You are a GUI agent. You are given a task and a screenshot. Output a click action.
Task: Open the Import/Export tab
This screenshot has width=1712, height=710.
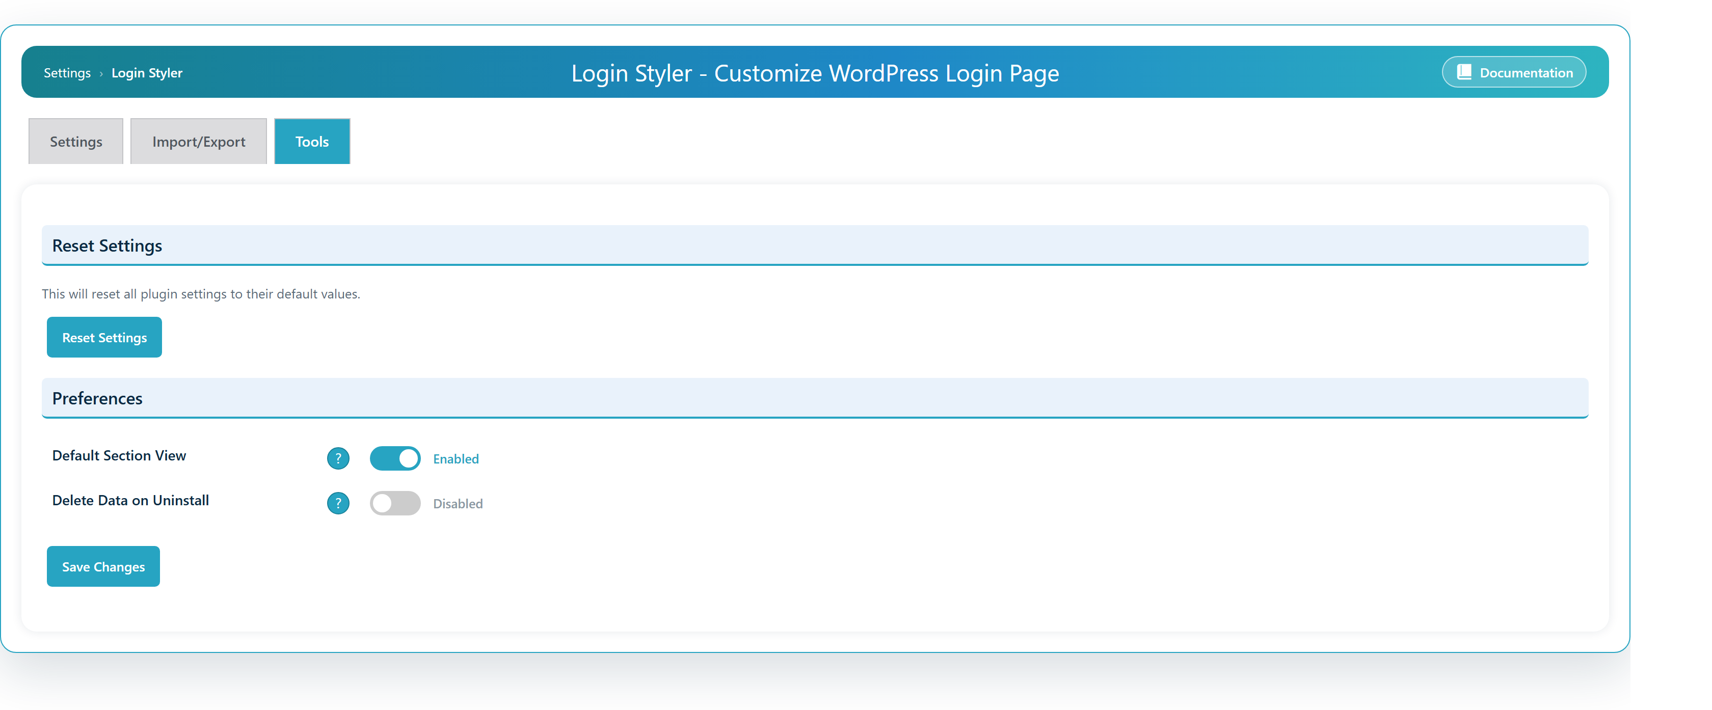(x=199, y=142)
